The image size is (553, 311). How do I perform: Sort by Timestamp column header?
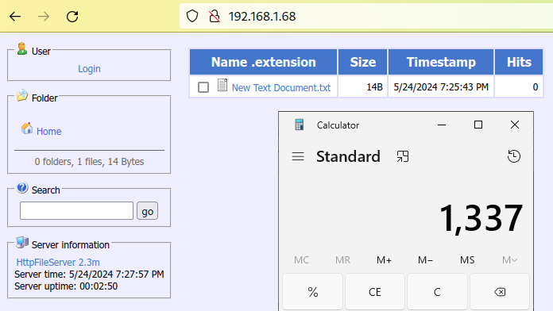(x=441, y=63)
